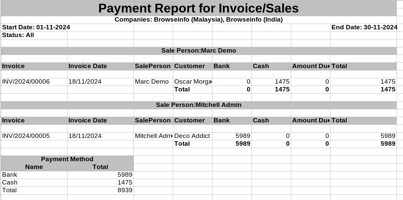The width and height of the screenshot is (403, 200).
Task: Select the Status: All cell
Action: coord(18,35)
